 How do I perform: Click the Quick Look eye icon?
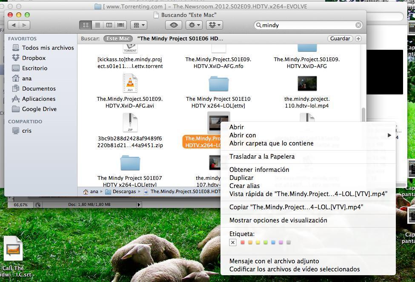tap(174, 25)
